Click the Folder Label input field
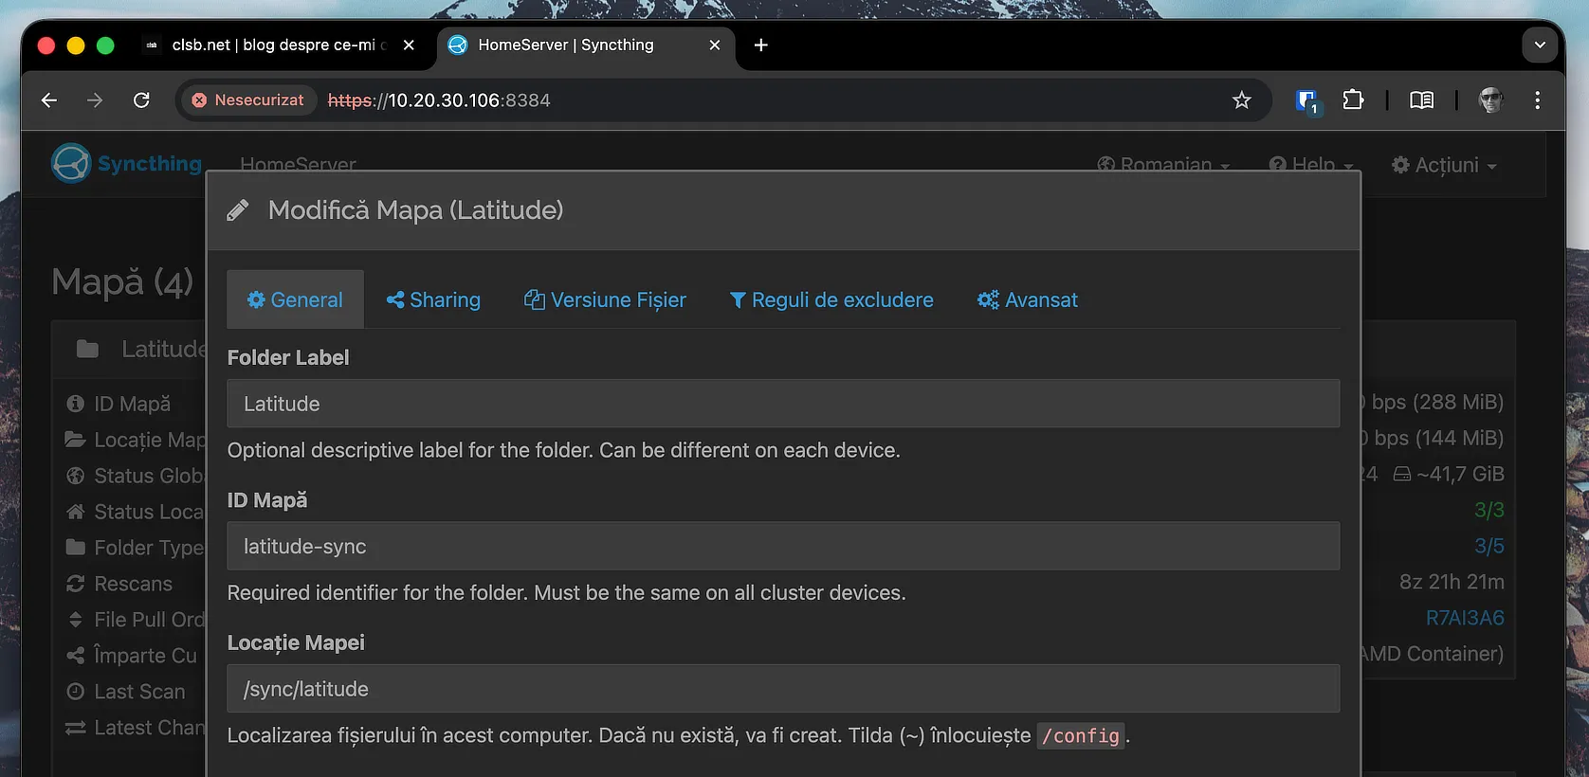 (782, 404)
